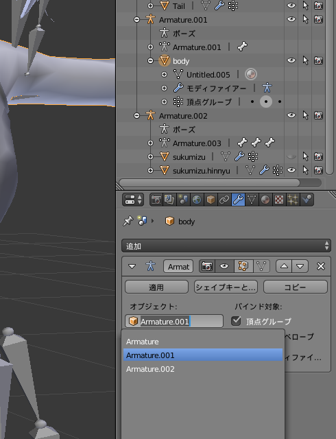Open the Texture properties checker tab

tap(279, 200)
